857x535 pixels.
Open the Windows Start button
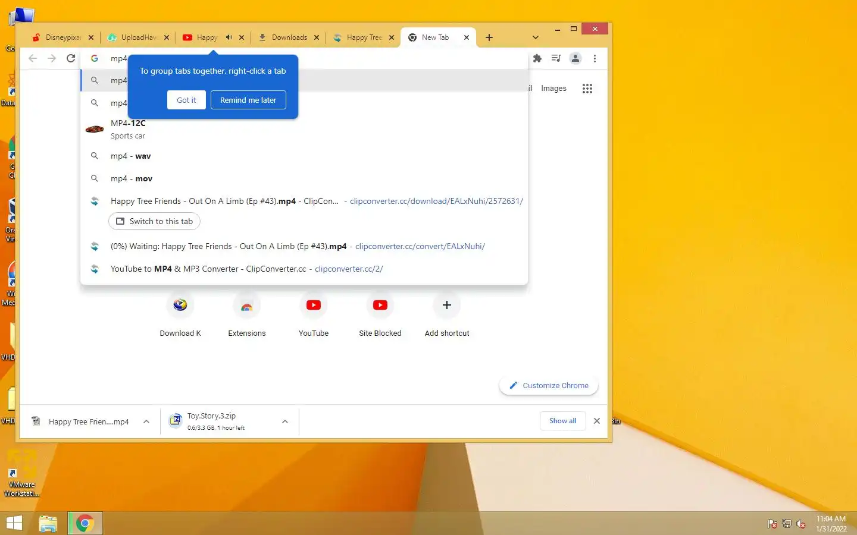pos(14,523)
